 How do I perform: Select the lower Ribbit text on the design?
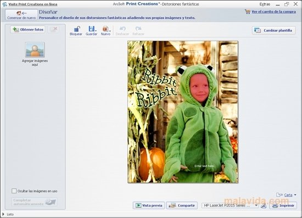coord(156,97)
